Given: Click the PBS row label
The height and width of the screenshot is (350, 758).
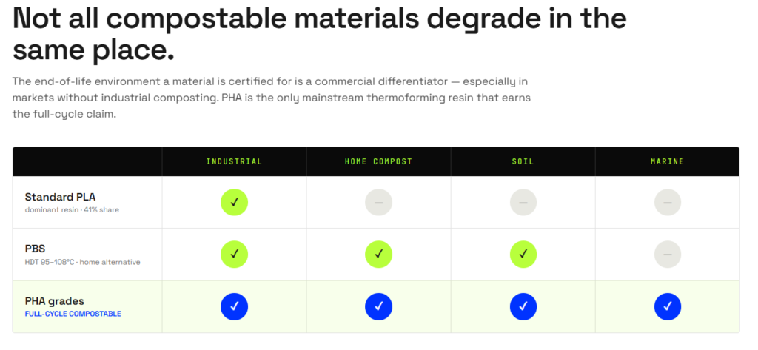Looking at the screenshot, I should point(34,249).
